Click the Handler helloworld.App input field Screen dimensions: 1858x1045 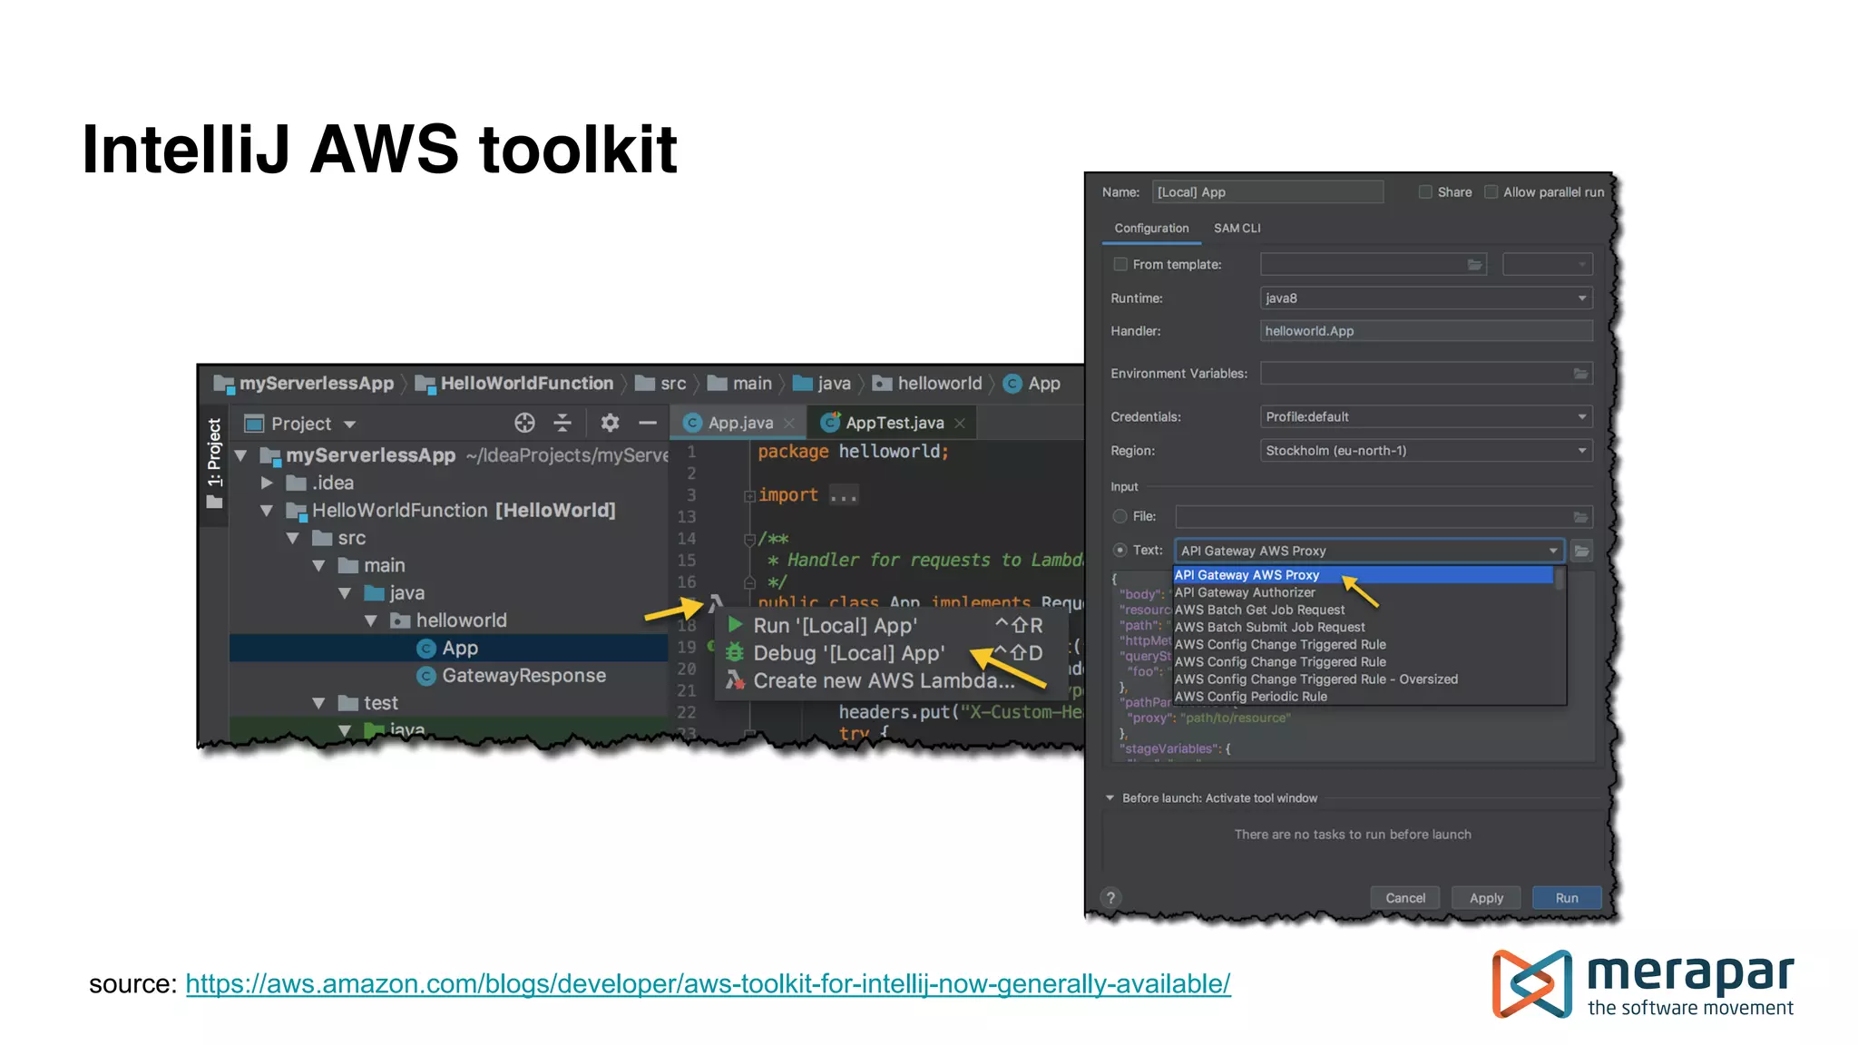[x=1424, y=331]
